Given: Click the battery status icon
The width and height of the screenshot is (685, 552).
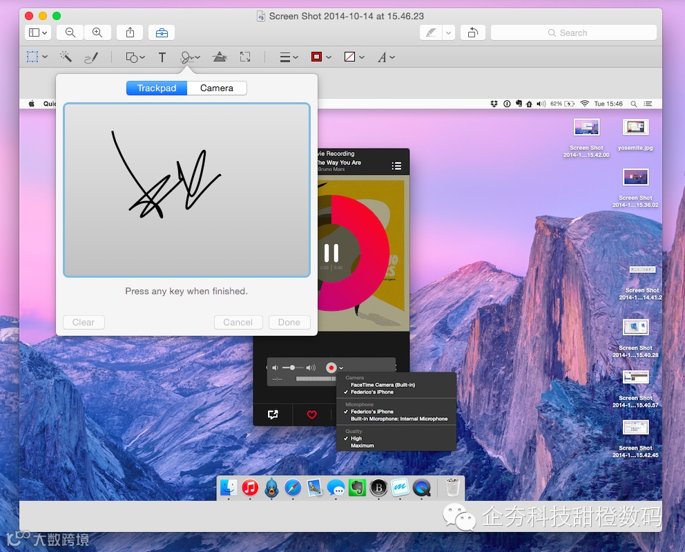Looking at the screenshot, I should point(562,104).
